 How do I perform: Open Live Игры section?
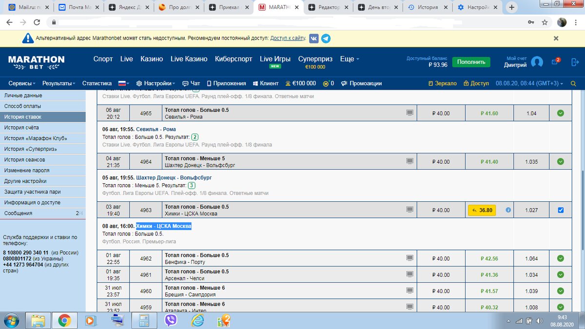275,59
